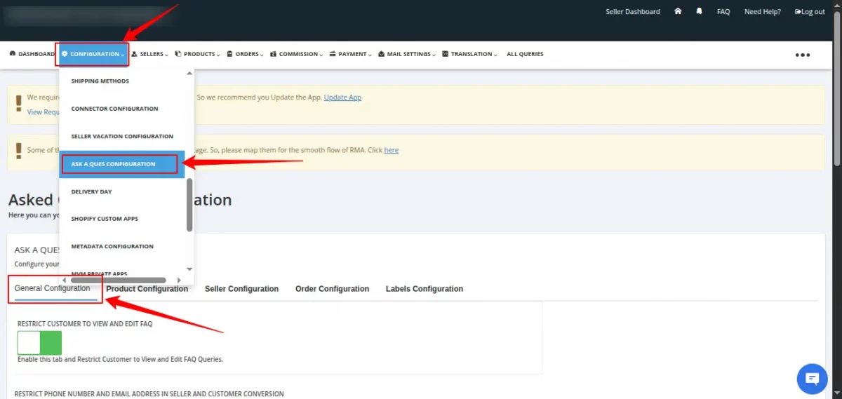Open All Queries menu item

[525, 54]
